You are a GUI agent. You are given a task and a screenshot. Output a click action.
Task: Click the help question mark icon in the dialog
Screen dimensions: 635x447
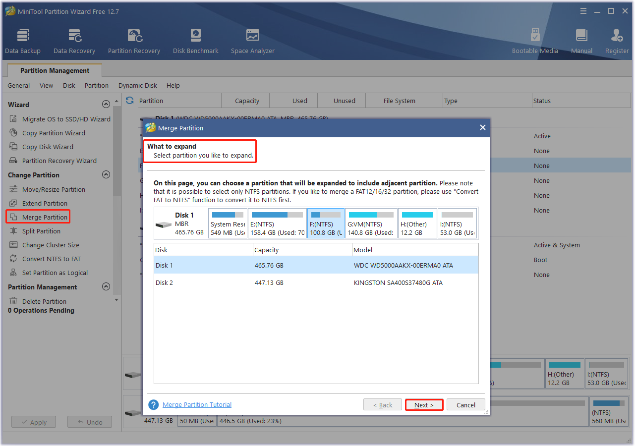coord(154,405)
